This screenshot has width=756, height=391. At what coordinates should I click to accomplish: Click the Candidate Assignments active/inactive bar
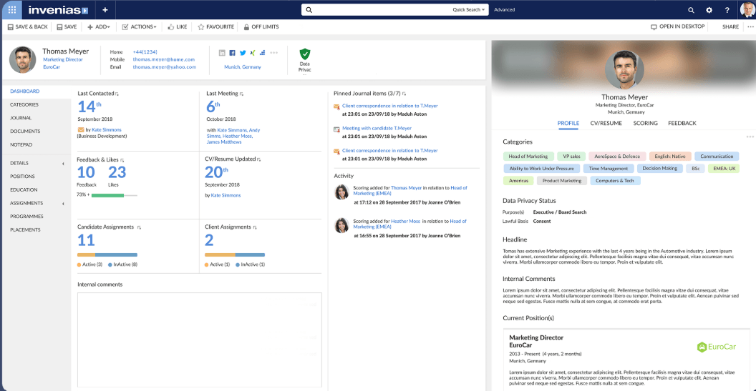pyautogui.click(x=107, y=254)
